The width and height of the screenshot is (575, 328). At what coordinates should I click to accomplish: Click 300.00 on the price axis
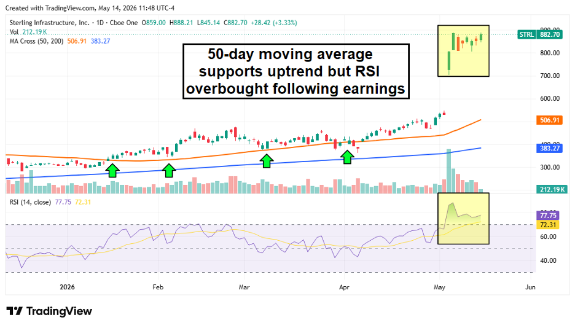point(550,168)
